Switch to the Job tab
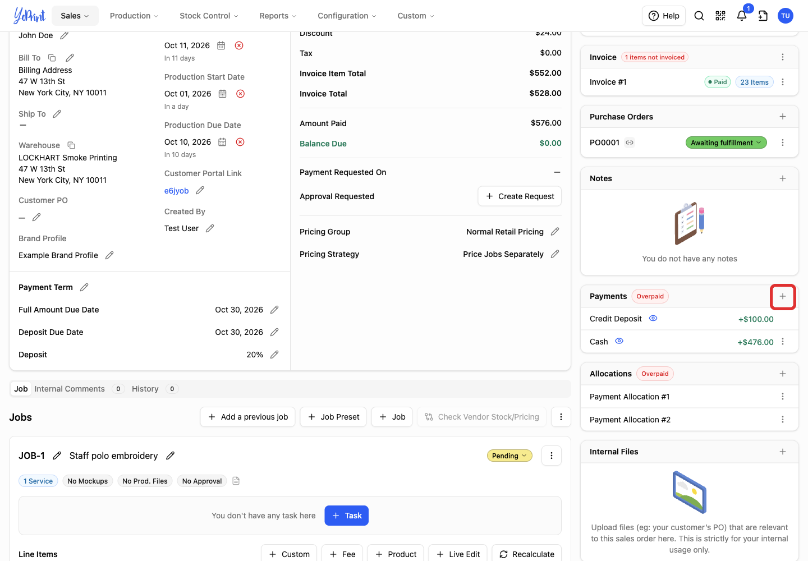 pyautogui.click(x=21, y=389)
